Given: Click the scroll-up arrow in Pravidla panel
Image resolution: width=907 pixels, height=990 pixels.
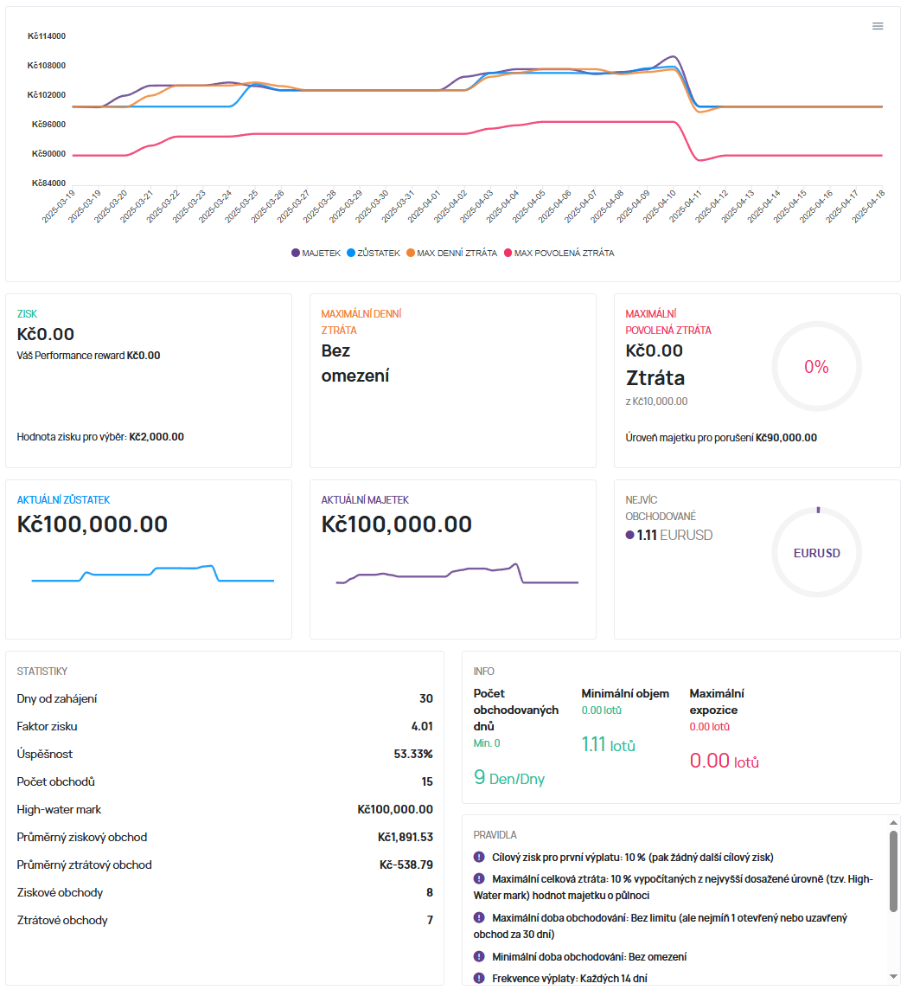Looking at the screenshot, I should [x=893, y=823].
